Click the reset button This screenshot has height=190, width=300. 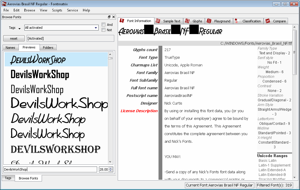14,38
